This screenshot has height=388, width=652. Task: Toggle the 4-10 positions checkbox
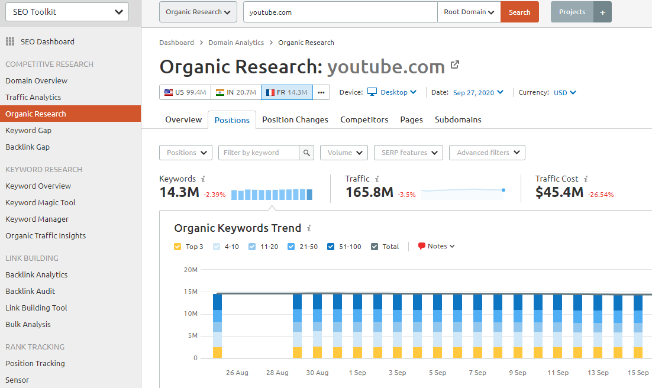pos(216,247)
